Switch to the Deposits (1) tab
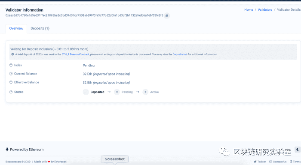Viewport: 301px width, 165px height. click(40, 28)
